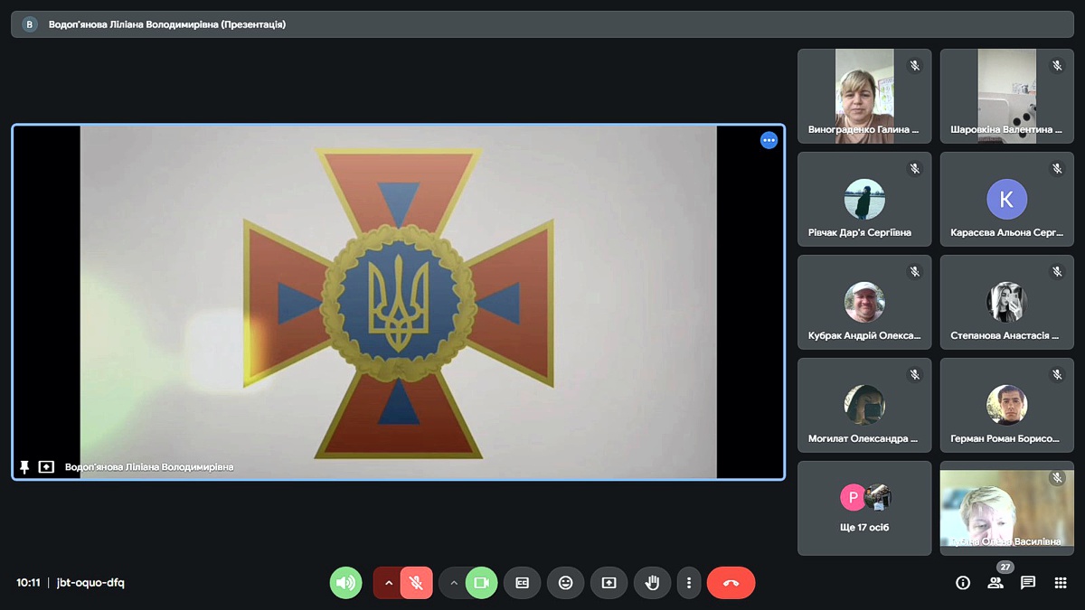Image resolution: width=1085 pixels, height=610 pixels.
Task: Click muted mic icon on Могилат Олександра tile
Action: (914, 375)
